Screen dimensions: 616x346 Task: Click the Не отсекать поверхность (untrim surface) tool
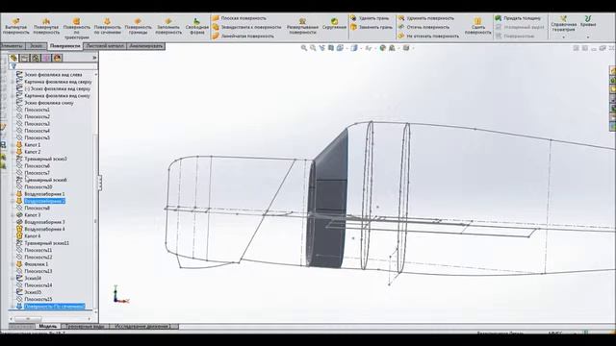coord(428,37)
